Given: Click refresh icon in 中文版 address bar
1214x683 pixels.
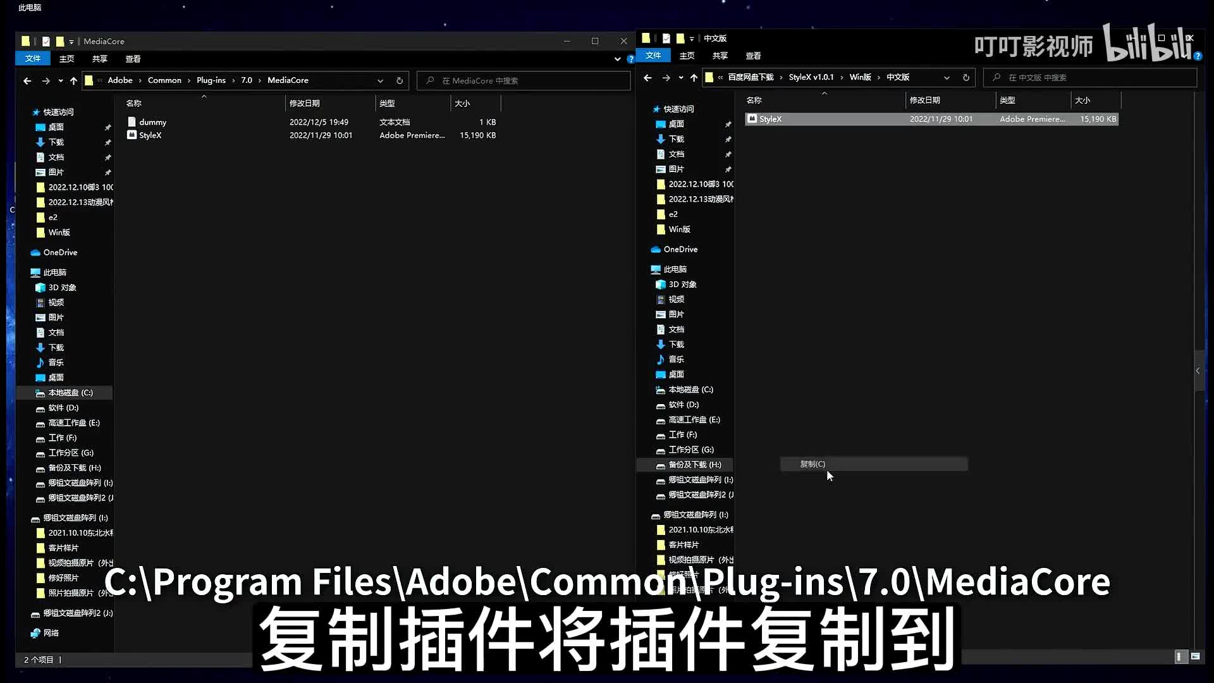Looking at the screenshot, I should tap(966, 77).
